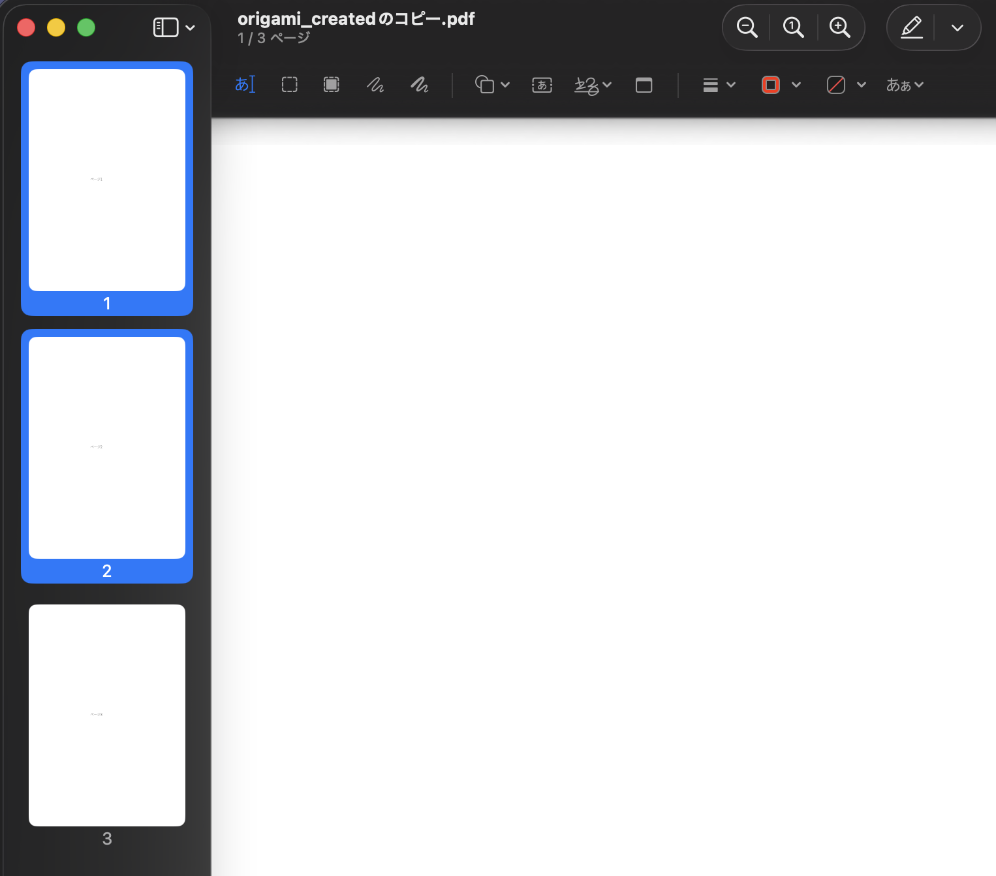This screenshot has width=996, height=876.
Task: Select page 3 thumbnail
Action: (x=107, y=715)
